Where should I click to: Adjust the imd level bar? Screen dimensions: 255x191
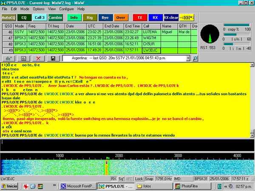coord(237,44)
